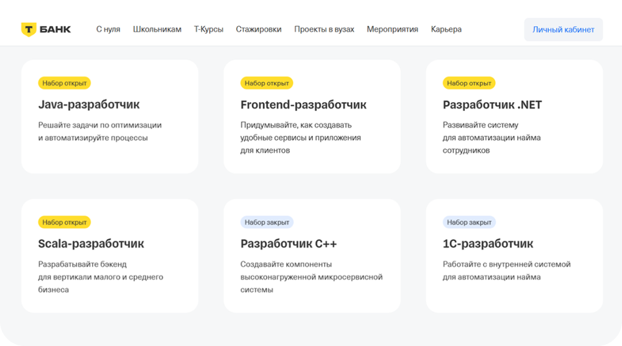Click "Набор открыт" badge on Frontend card
The image size is (622, 346).
267,83
